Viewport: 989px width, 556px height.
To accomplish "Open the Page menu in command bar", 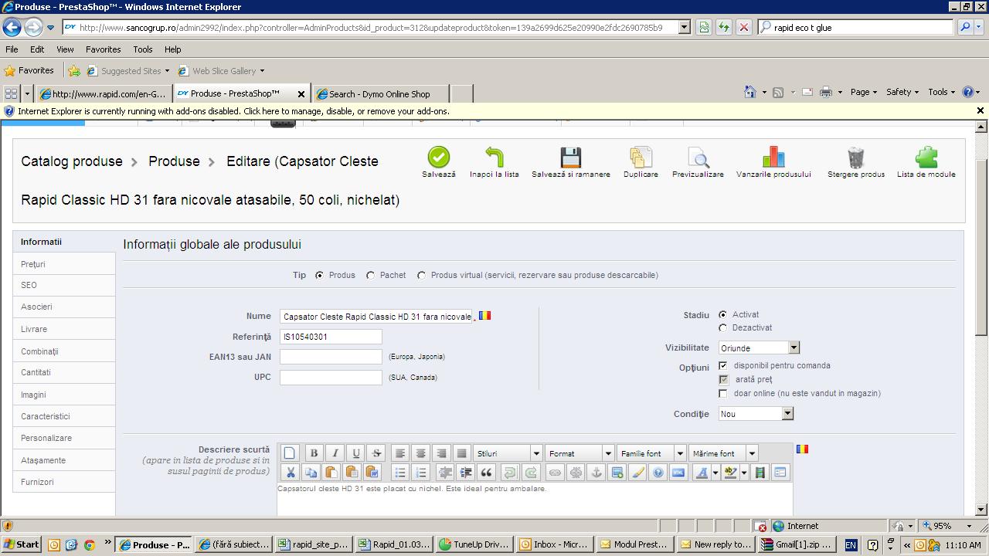I will coord(864,92).
